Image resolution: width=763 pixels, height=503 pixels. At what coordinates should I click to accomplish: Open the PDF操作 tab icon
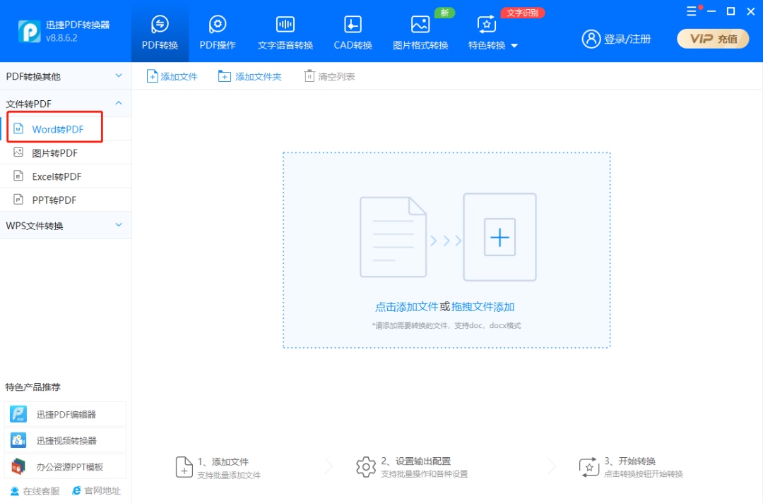(218, 25)
